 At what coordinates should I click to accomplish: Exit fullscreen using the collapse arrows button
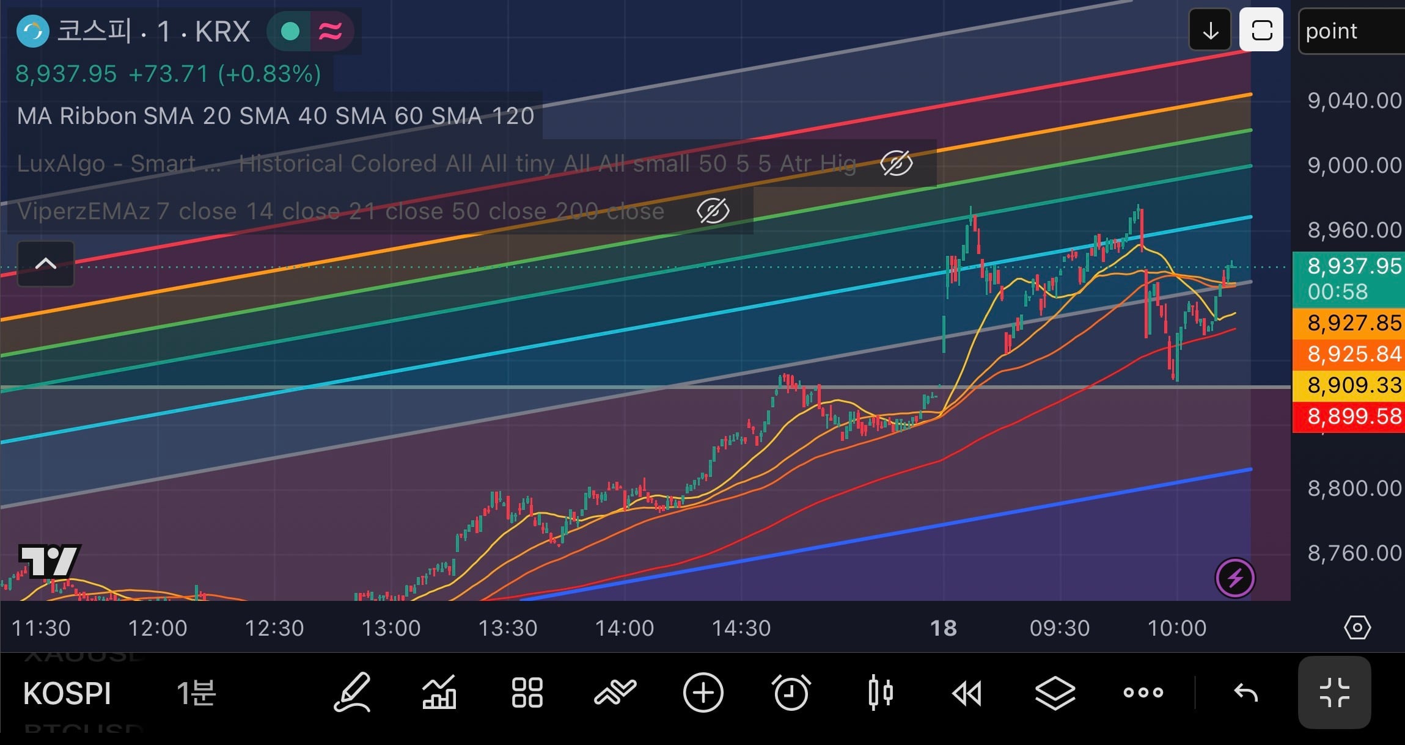coord(1334,692)
